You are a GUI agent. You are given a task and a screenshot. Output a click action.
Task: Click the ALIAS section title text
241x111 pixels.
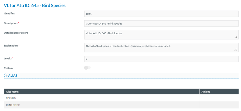(x=13, y=76)
